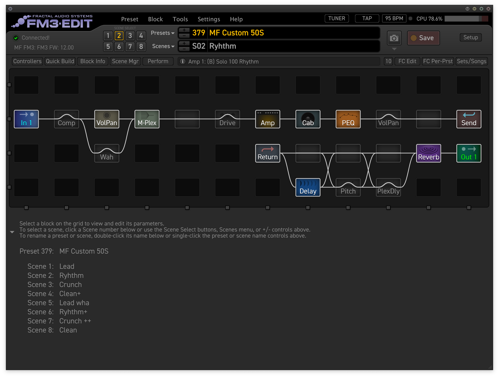Collapse the help text disclosure triangle
Screen dimensions: 499x377
coord(12,232)
